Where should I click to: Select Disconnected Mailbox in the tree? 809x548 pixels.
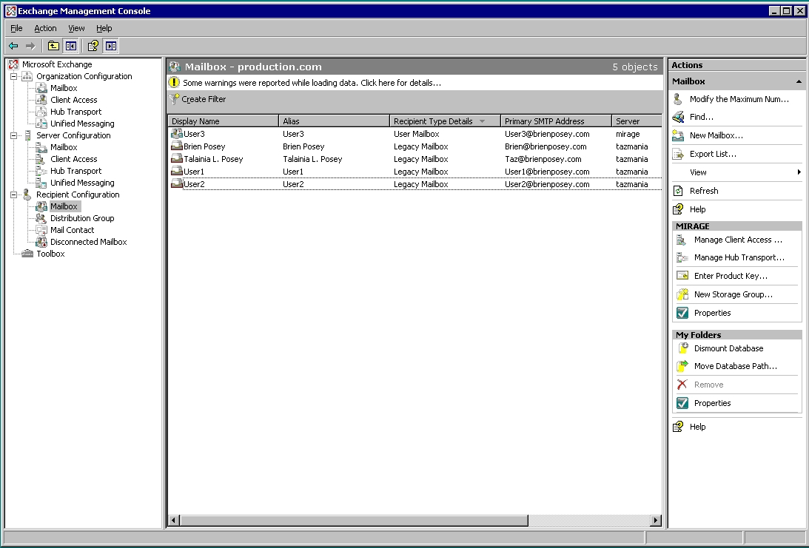point(88,242)
